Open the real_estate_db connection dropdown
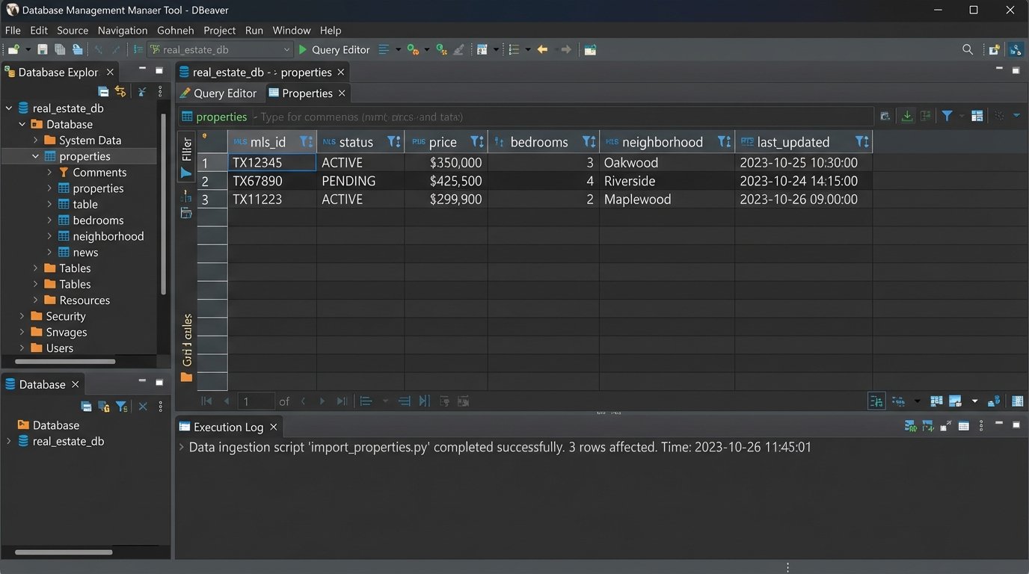1029x574 pixels. pos(288,49)
